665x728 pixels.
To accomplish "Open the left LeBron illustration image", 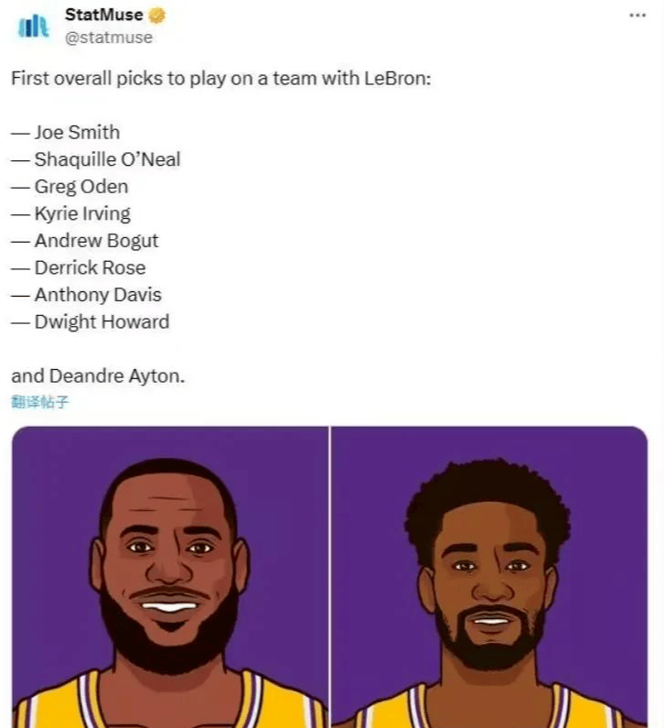I will 170,577.
